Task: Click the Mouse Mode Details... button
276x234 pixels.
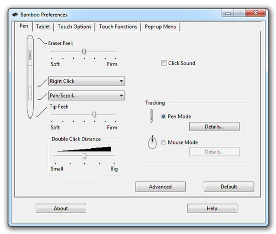Action: coord(214,151)
